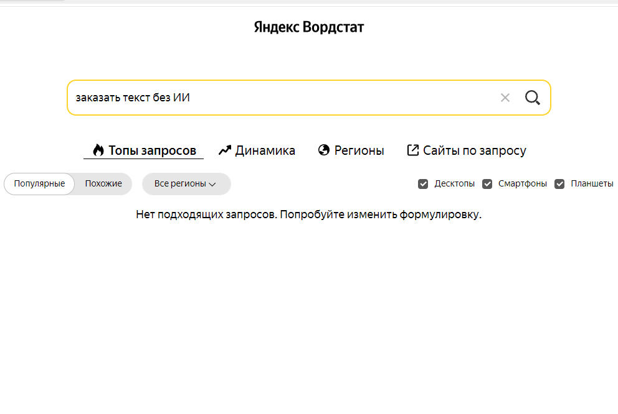Click the Смартфоны label text
Viewport: 618px width, 414px height.
[x=523, y=184]
